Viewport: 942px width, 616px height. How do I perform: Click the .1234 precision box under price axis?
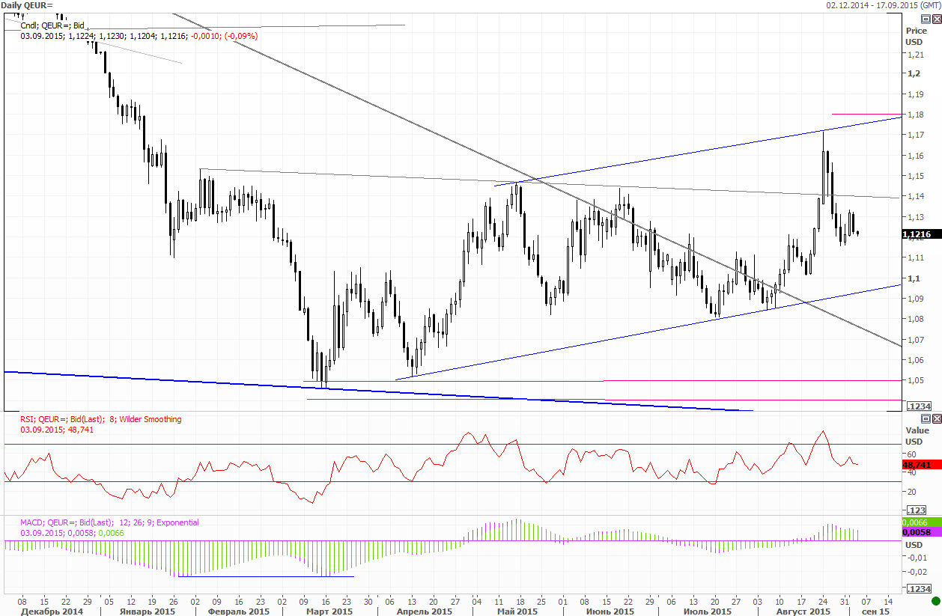[918, 406]
